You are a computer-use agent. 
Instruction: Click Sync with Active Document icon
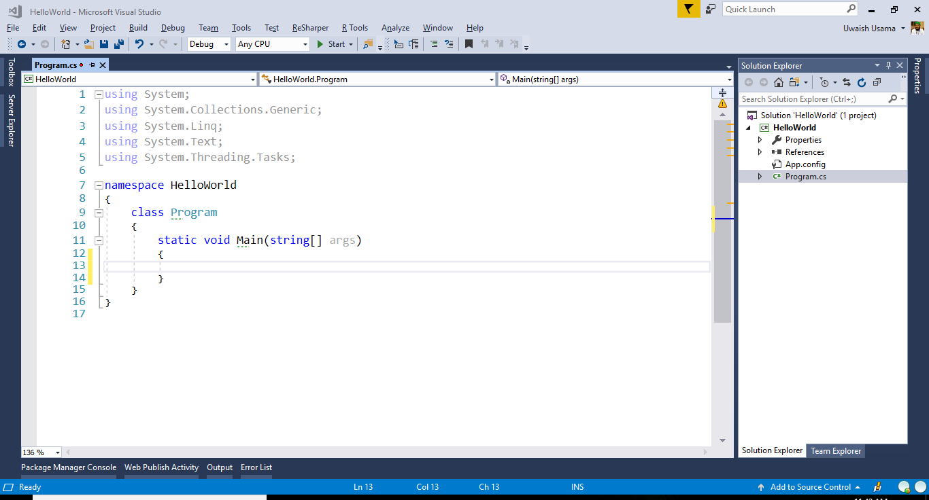point(845,82)
